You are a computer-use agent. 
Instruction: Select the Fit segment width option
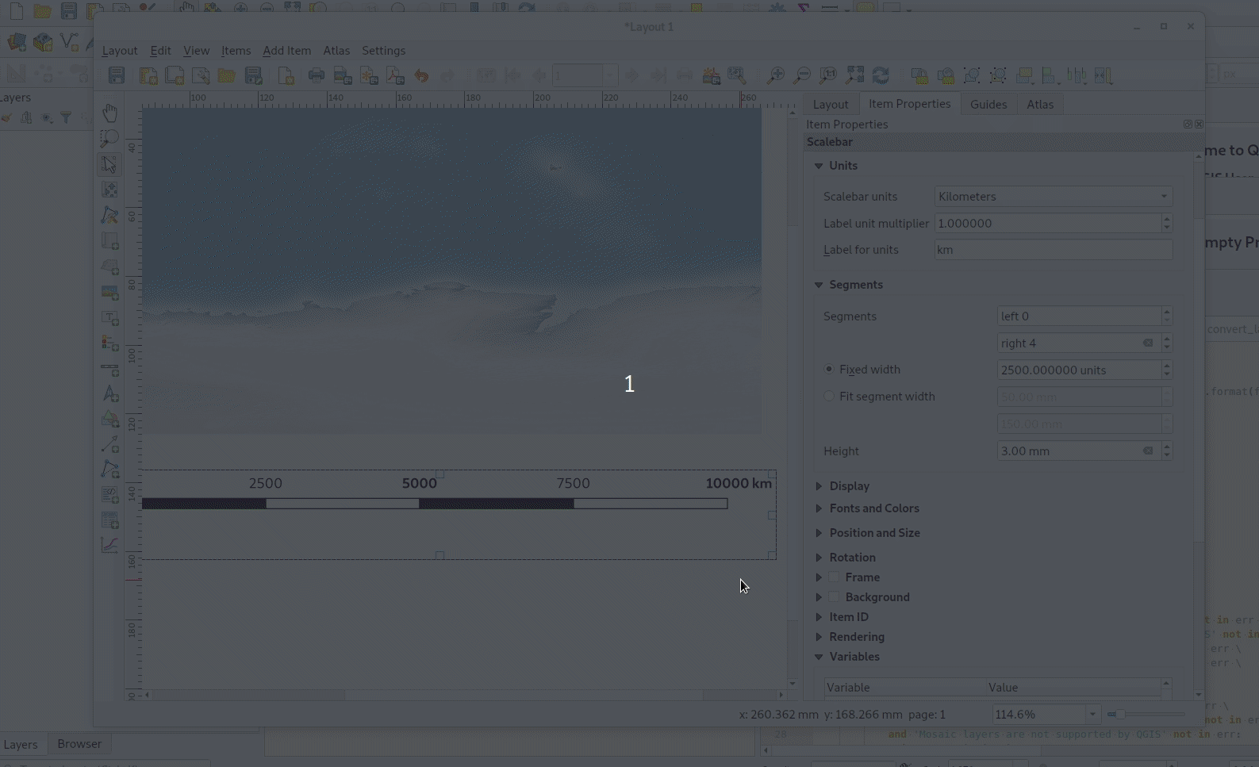(x=829, y=397)
